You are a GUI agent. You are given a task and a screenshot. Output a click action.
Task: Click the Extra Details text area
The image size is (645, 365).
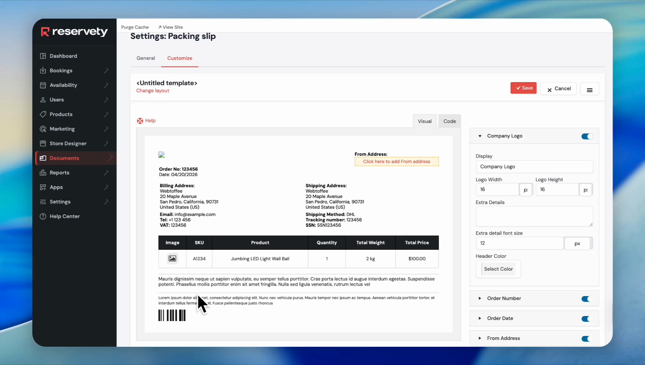click(x=534, y=216)
